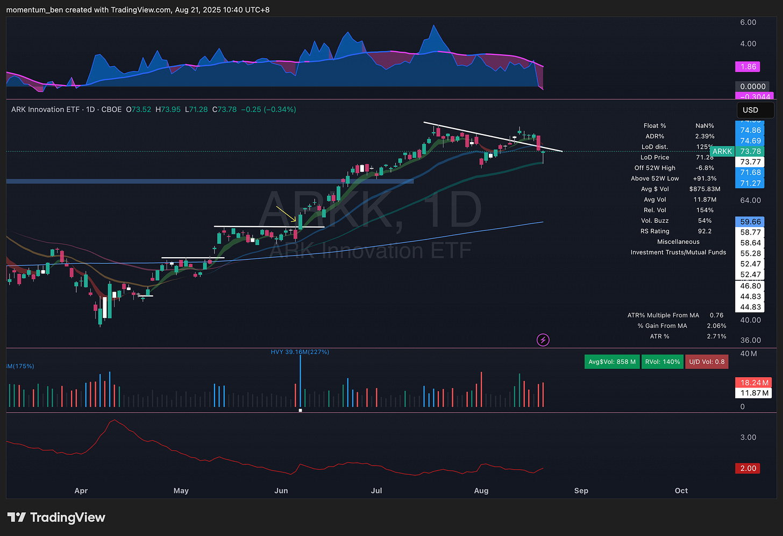Click the 18.24 M red volume label
The width and height of the screenshot is (783, 536).
(754, 383)
